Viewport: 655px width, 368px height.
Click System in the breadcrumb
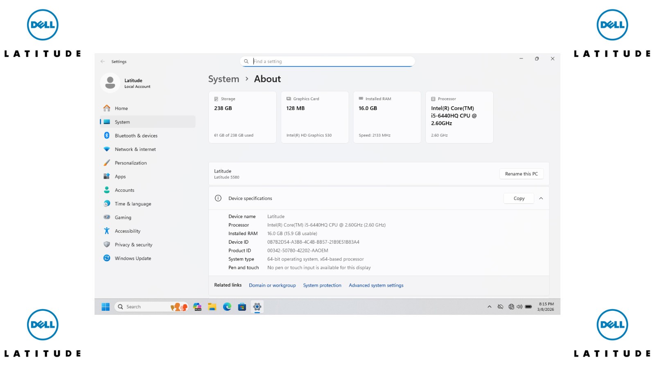click(224, 79)
